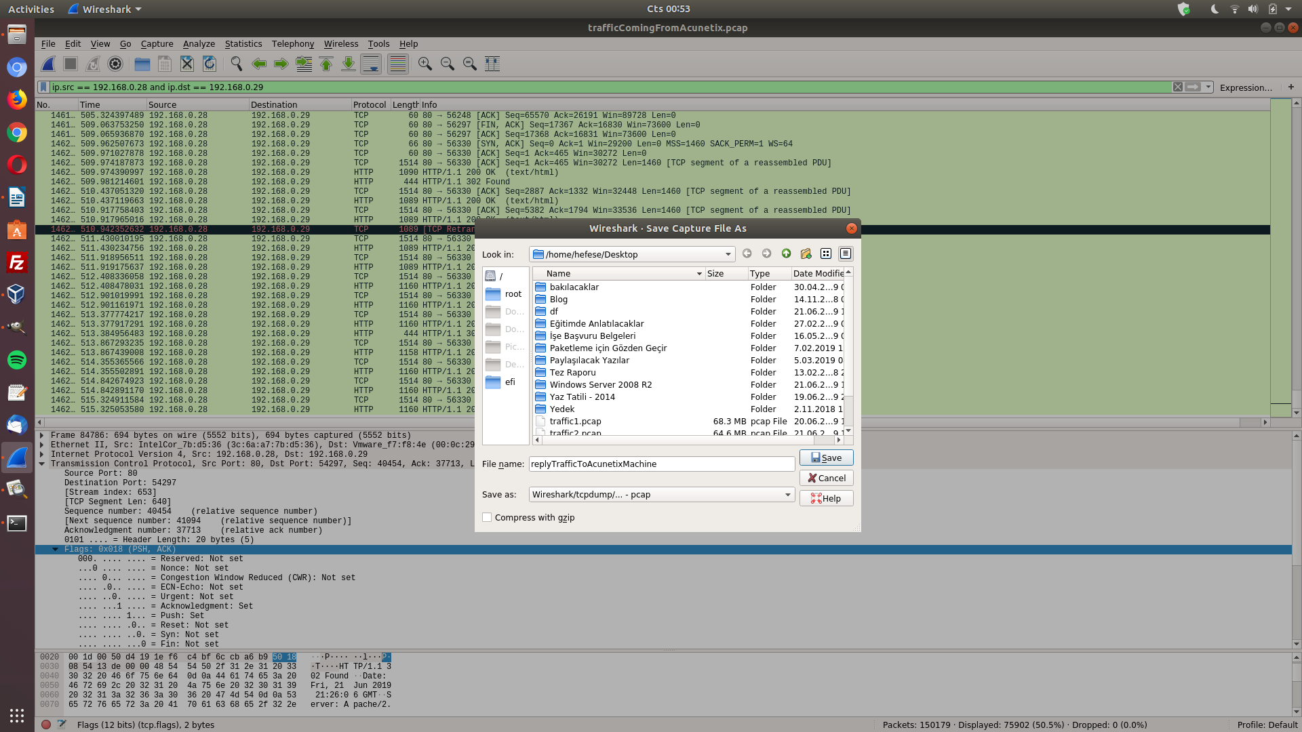Image resolution: width=1302 pixels, height=732 pixels.
Task: Toggle colorize packet list button
Action: [398, 64]
